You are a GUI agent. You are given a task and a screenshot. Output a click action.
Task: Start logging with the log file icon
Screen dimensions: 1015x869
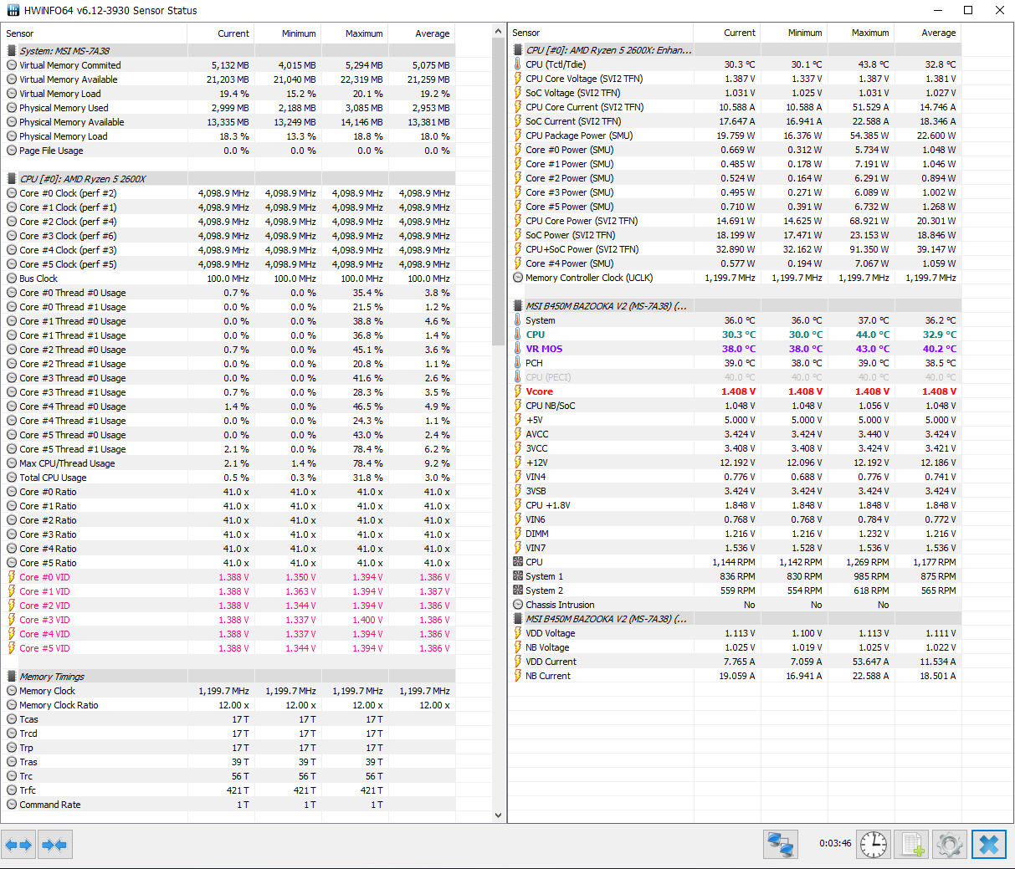pos(910,845)
